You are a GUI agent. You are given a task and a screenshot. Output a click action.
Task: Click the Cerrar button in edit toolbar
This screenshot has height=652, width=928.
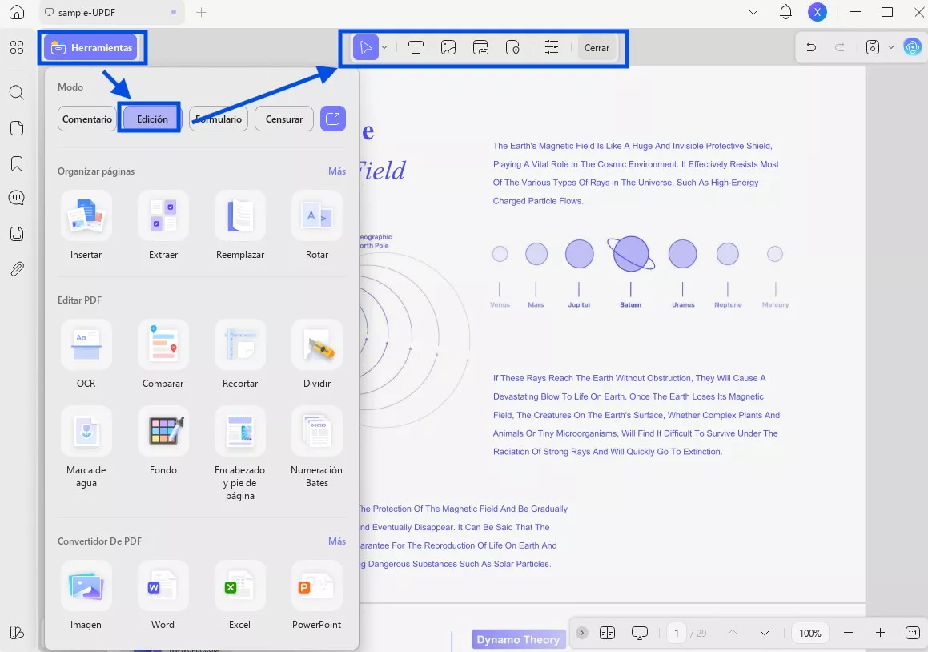[597, 48]
